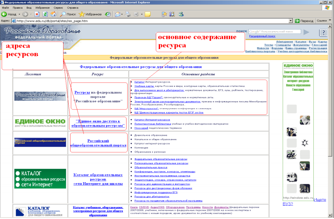Refresh the page with green arrows icon
Image resolution: width=334 pixels, height=219 pixels.
click(45, 14)
